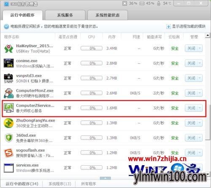Expand the dropdown arrow beside 360sd.exe 关闭
Screen dimensions: 211x188
pyautogui.click(x=200, y=138)
